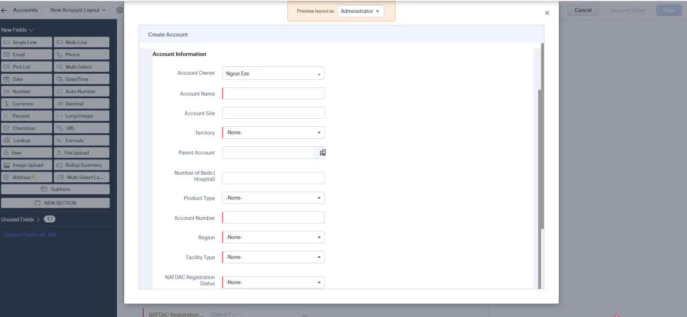687x317 pixels.
Task: Expand the Unused Fields section
Action: 21,219
